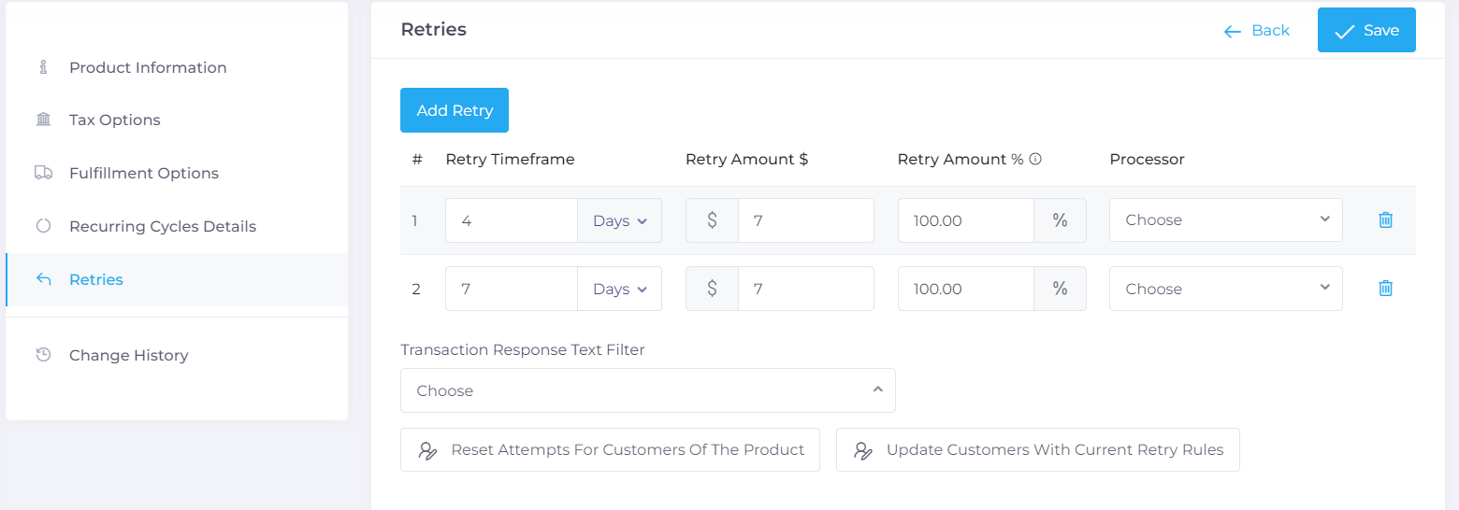
Task: Click the Fulfillment Options truck icon
Action: tap(43, 173)
